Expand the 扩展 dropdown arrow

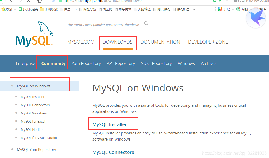pos(233,10)
